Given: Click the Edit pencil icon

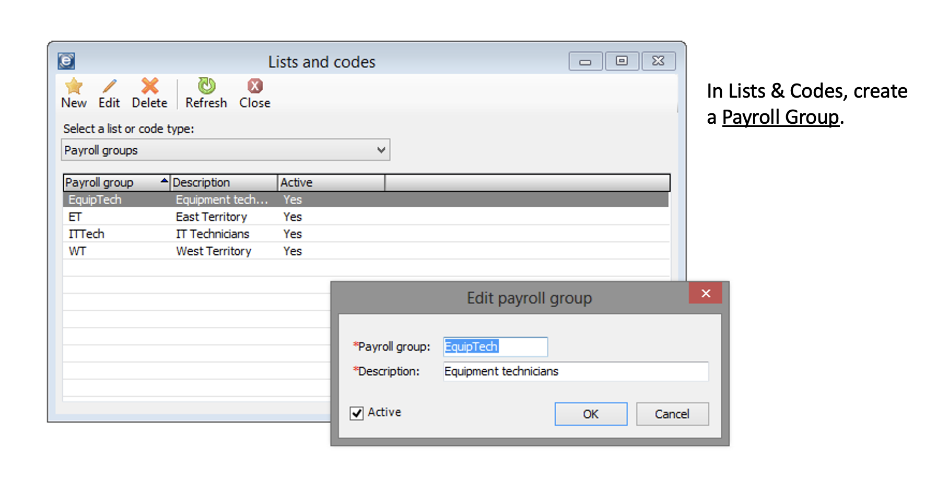Looking at the screenshot, I should [109, 86].
